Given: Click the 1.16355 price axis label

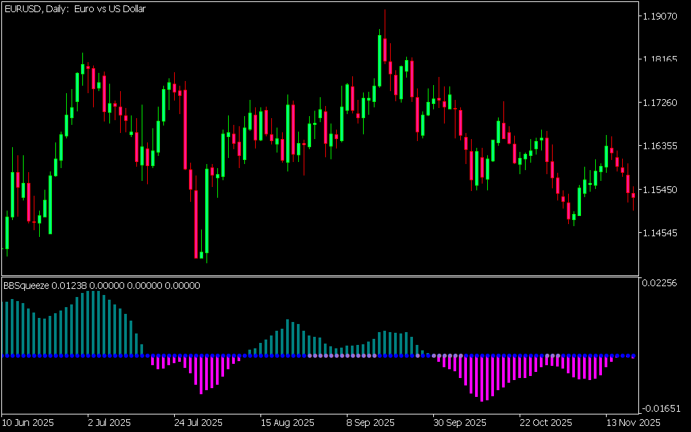Looking at the screenshot, I should coord(660,146).
